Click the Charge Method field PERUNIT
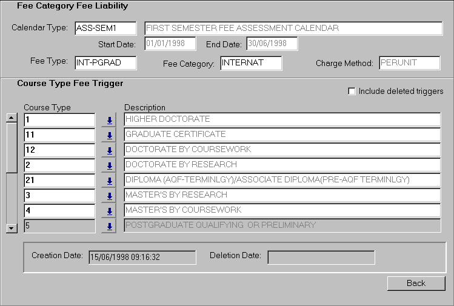This screenshot has height=306, width=454. (409, 62)
